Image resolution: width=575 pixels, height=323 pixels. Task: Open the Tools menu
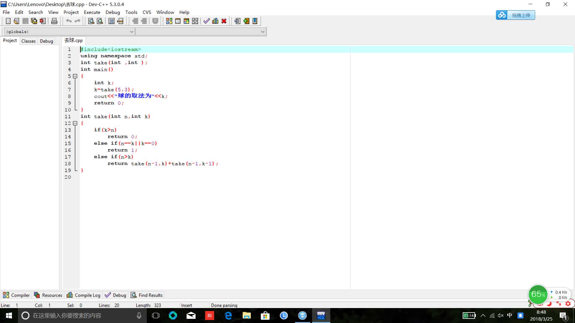coord(131,12)
